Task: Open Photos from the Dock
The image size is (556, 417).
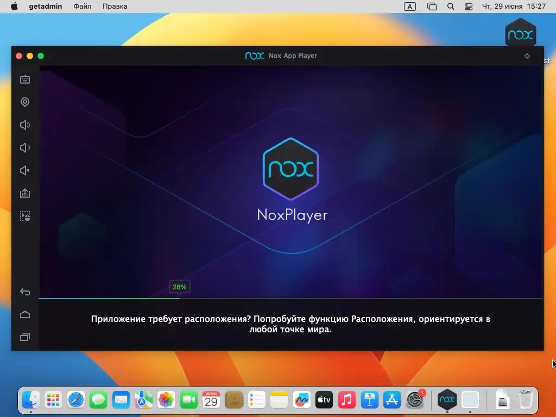Action: coord(166,400)
